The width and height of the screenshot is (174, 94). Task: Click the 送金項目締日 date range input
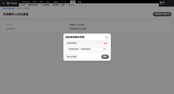87,49
